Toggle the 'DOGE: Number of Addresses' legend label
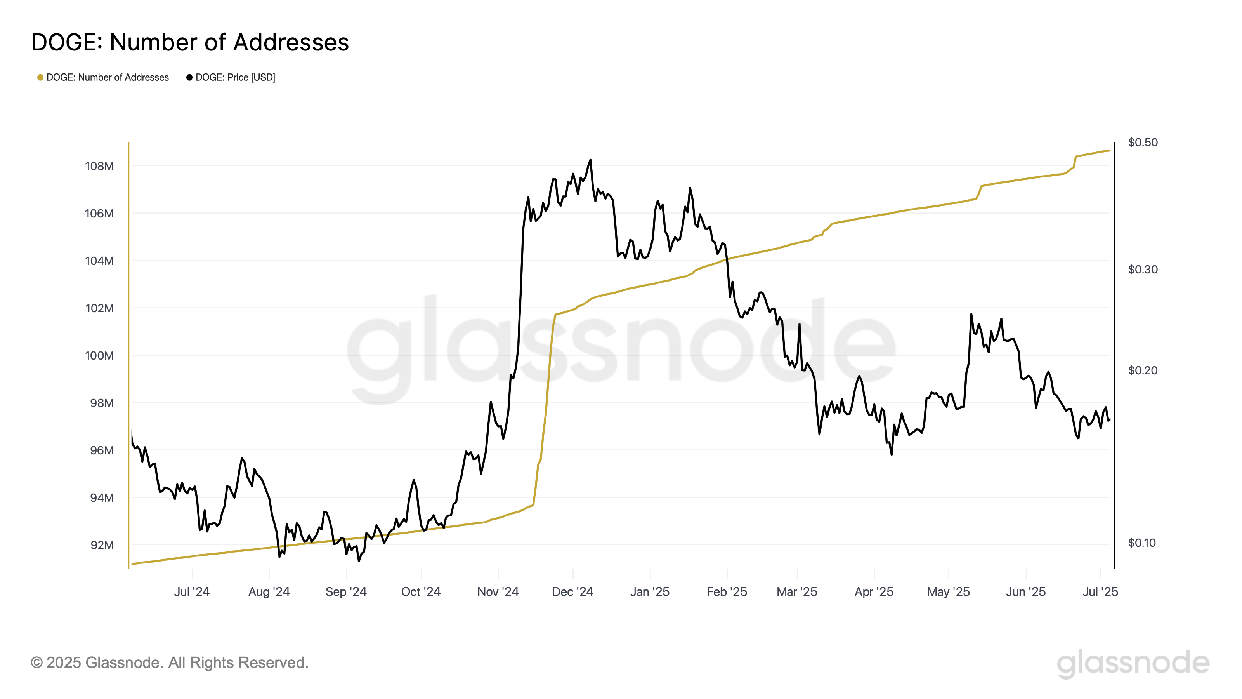1242x699 pixels. point(108,78)
